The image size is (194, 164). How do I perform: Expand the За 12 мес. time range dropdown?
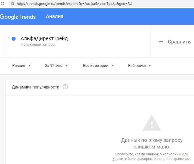click(x=56, y=66)
